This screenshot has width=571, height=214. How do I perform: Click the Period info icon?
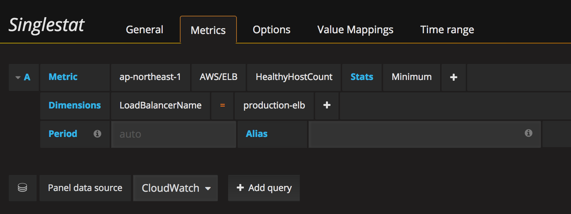click(x=97, y=134)
